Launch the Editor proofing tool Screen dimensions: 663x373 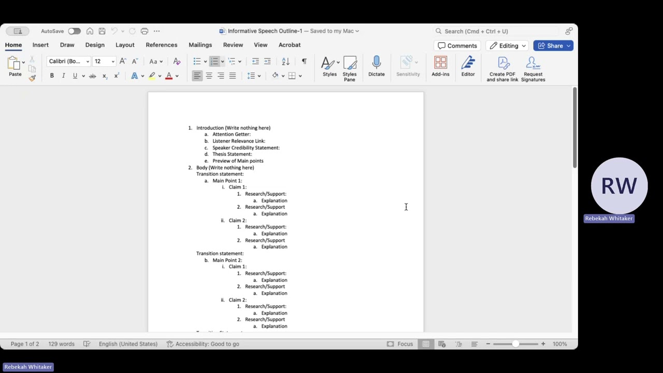tap(468, 66)
